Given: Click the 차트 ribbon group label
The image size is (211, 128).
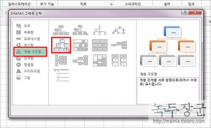Looking at the screenshot, I should (x=83, y=4).
